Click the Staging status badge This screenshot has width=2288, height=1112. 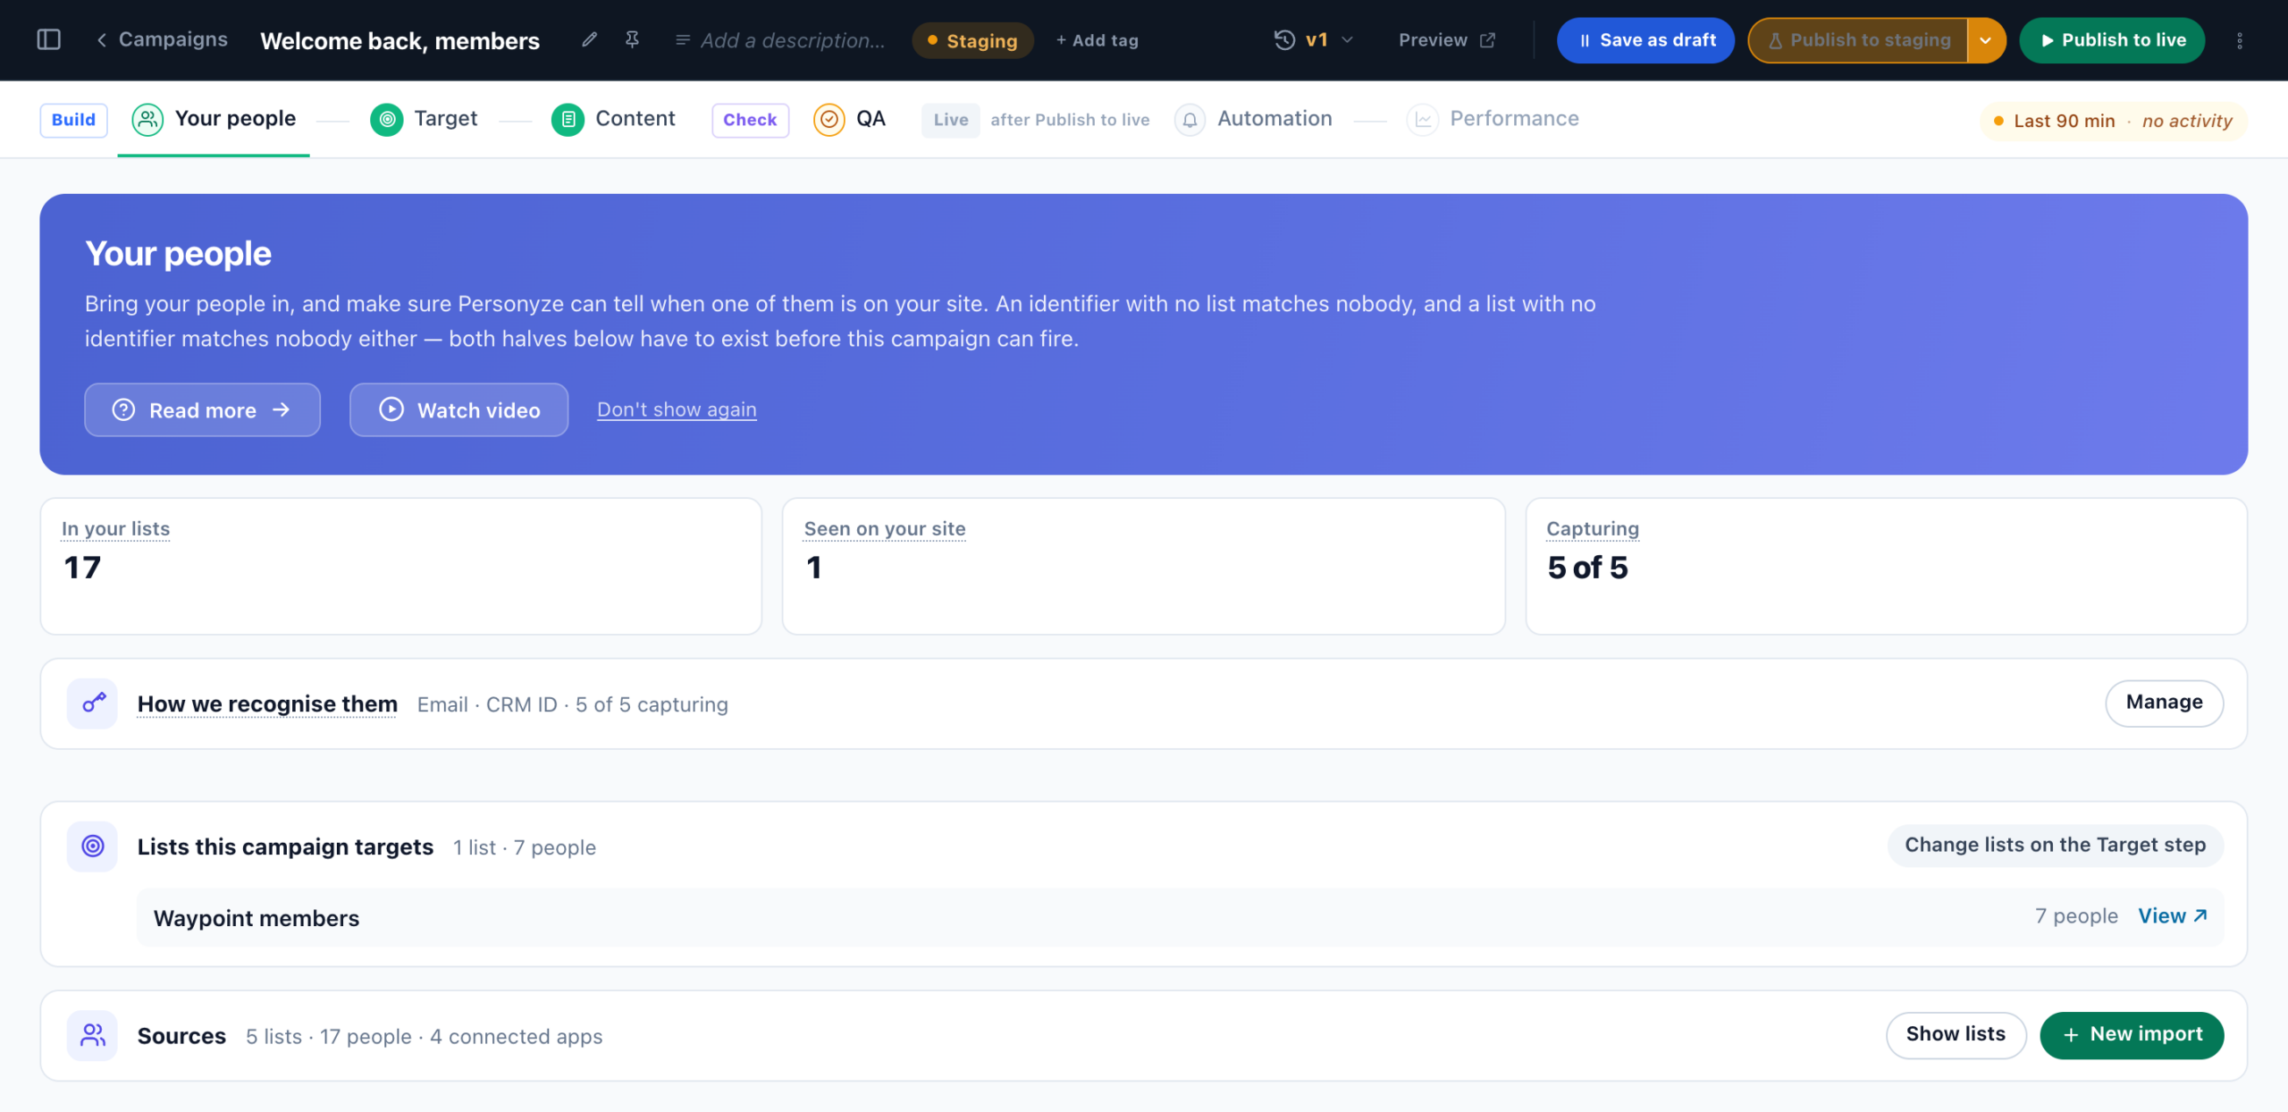coord(972,40)
